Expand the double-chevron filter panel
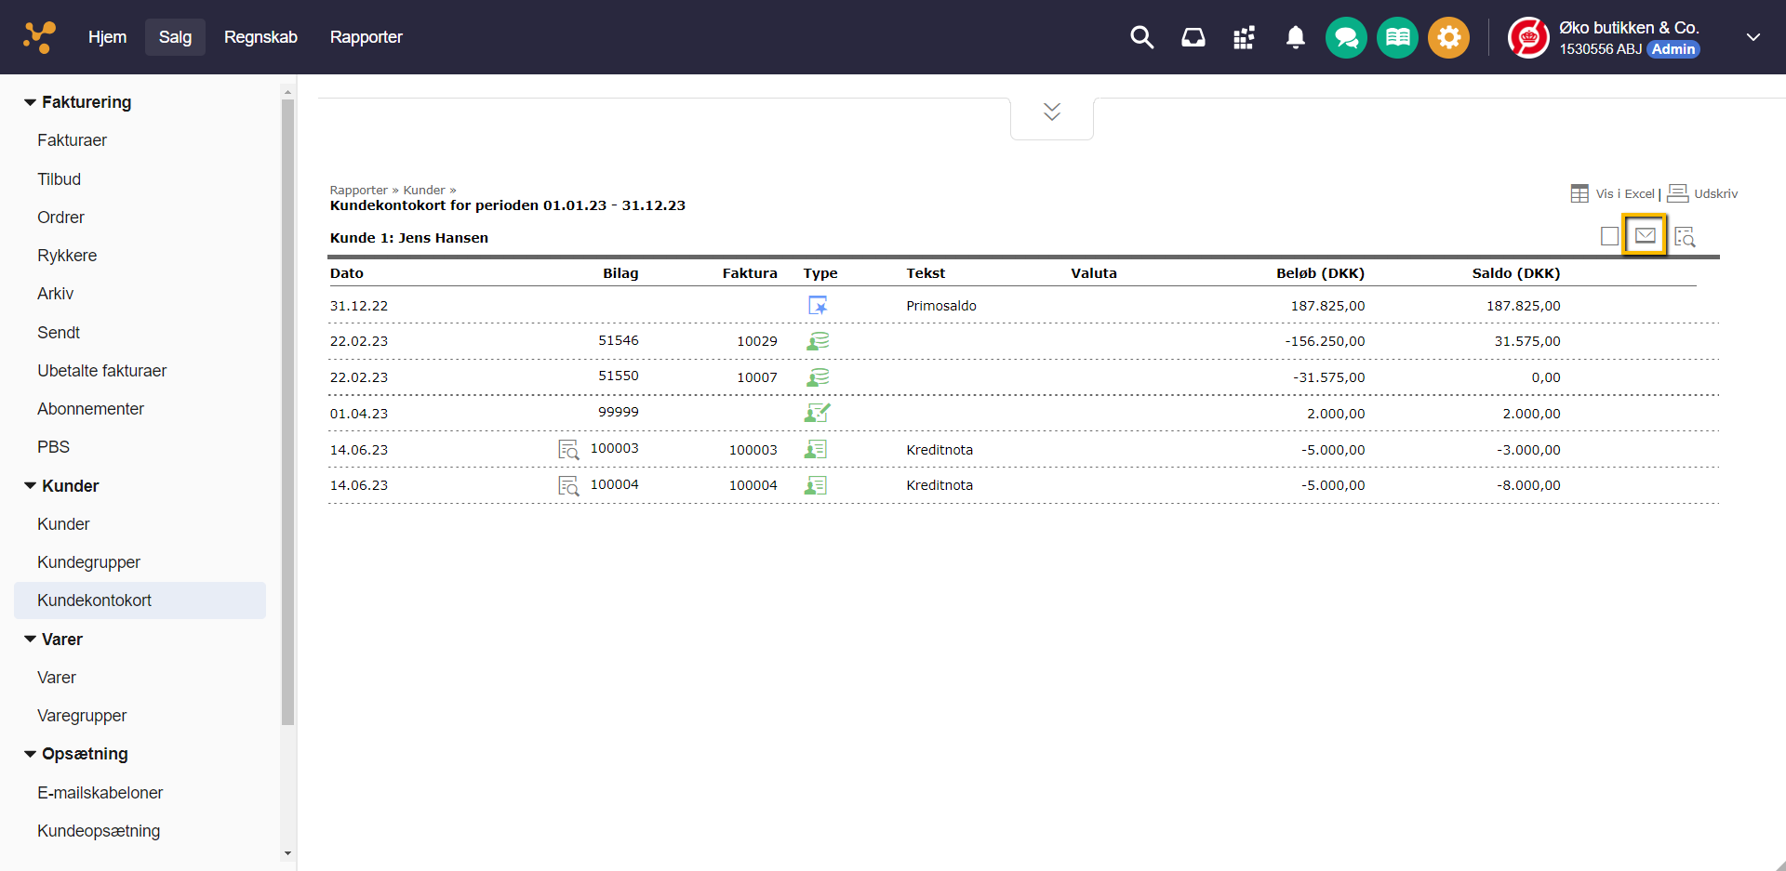Screen dimensions: 1786x871 pos(1052,112)
